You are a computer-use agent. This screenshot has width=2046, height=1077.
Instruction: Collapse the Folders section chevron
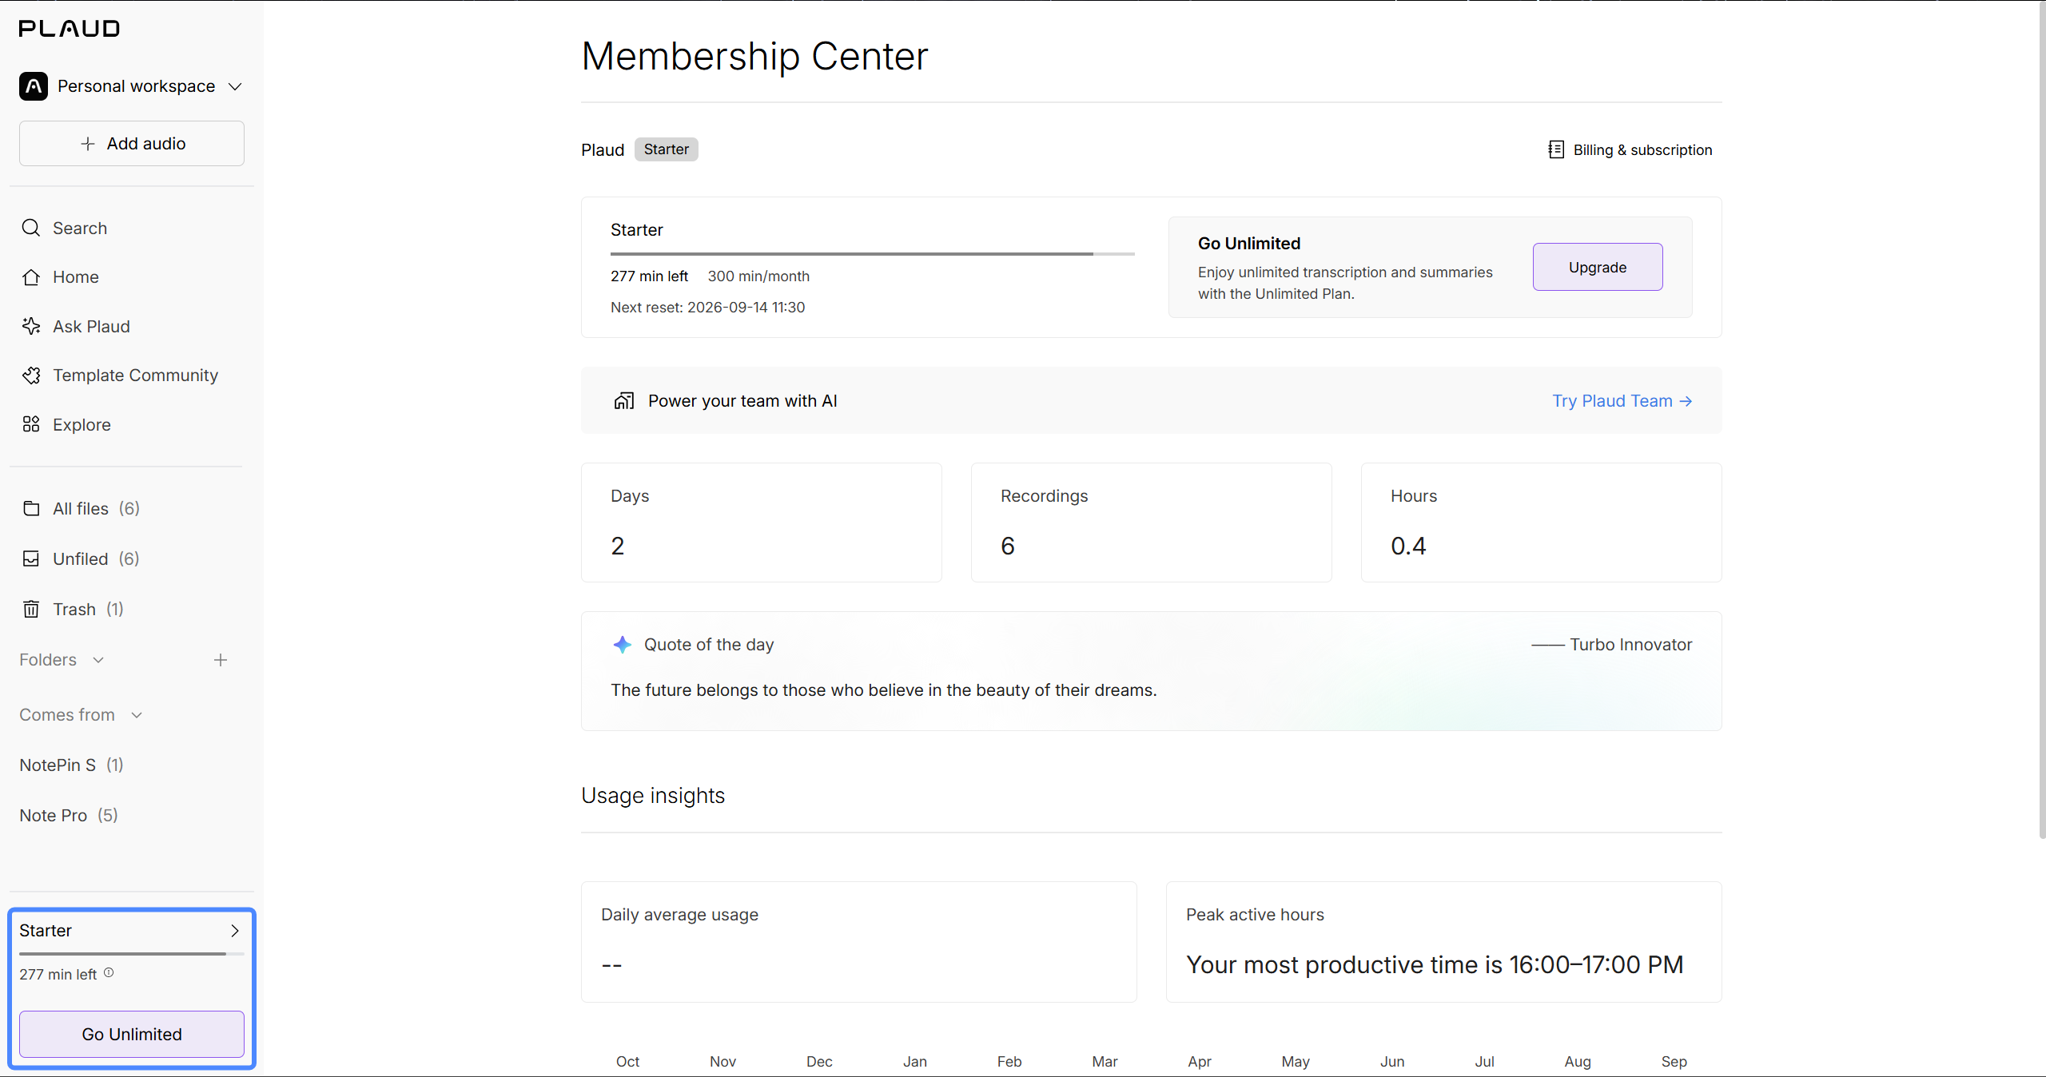(x=98, y=660)
